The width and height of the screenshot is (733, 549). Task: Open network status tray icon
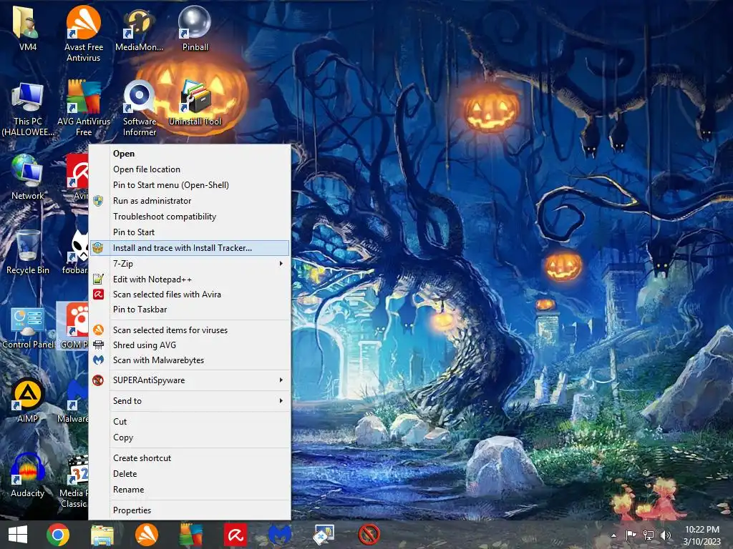[649, 535]
